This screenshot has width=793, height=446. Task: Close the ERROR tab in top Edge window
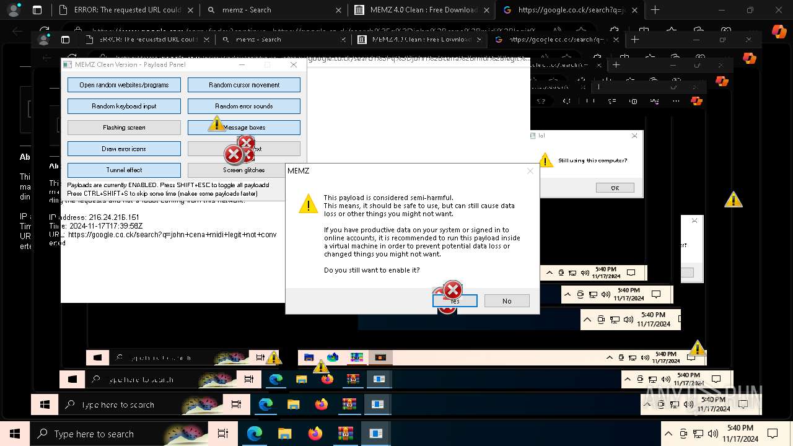click(190, 10)
